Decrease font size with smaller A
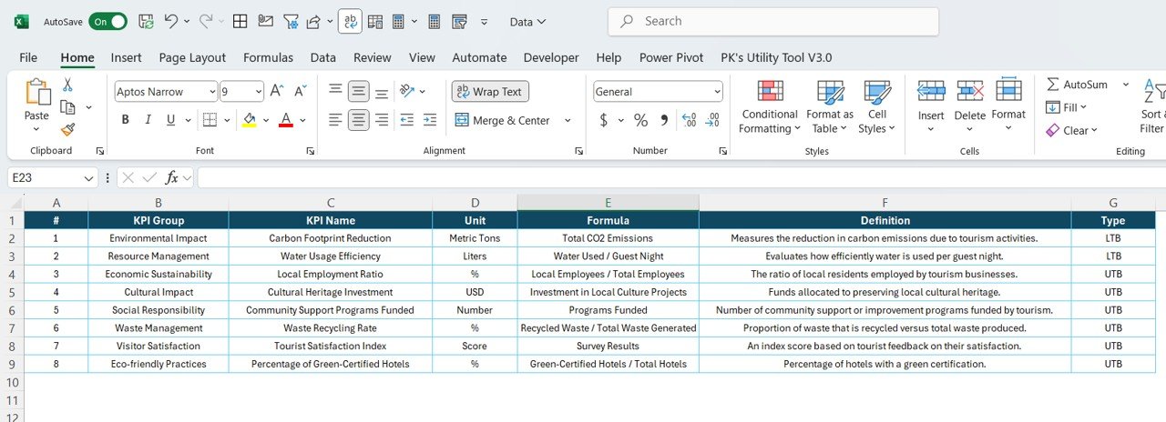The image size is (1166, 422). pyautogui.click(x=300, y=91)
